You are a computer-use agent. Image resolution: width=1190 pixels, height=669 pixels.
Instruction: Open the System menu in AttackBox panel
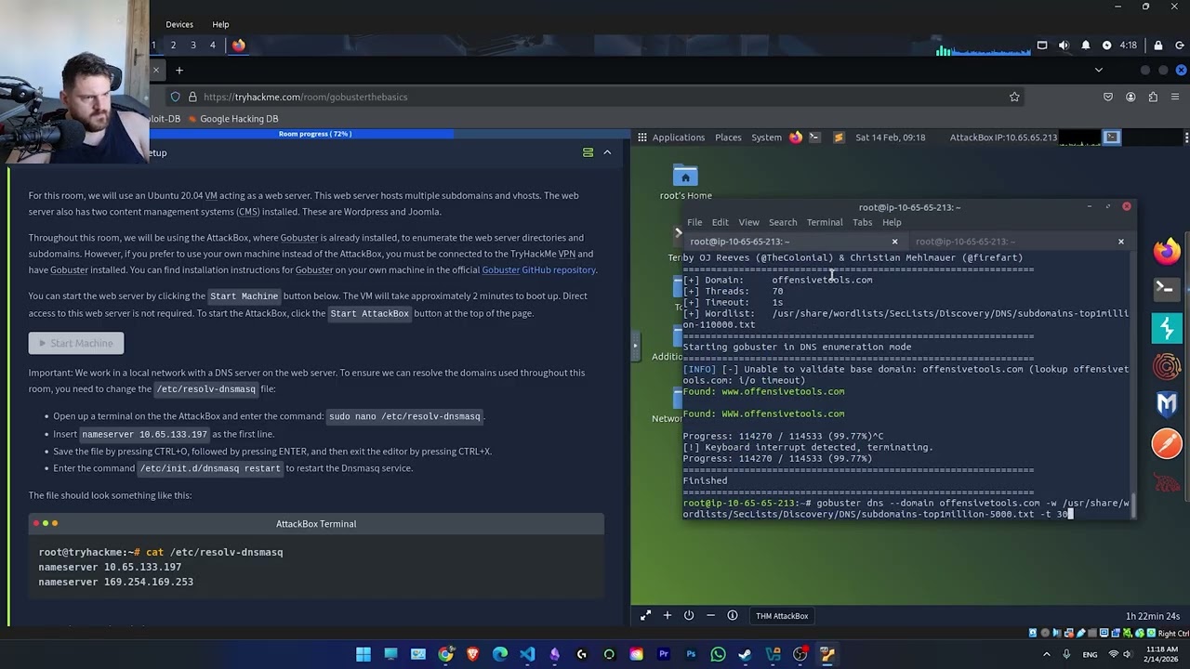click(766, 138)
